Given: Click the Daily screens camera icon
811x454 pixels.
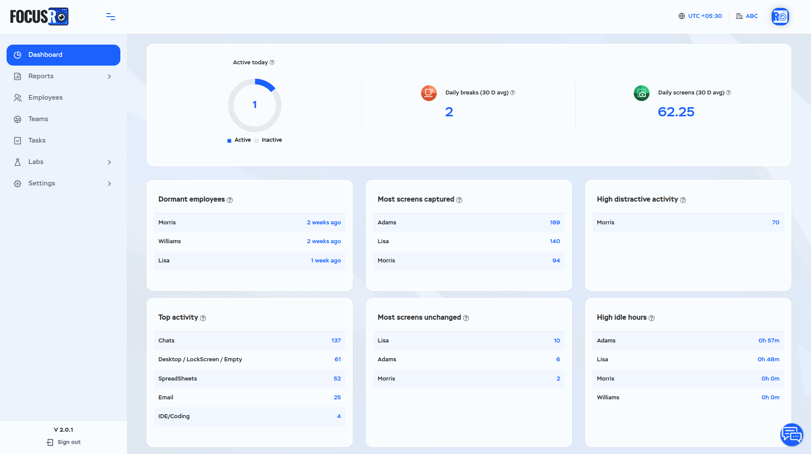Looking at the screenshot, I should point(641,93).
